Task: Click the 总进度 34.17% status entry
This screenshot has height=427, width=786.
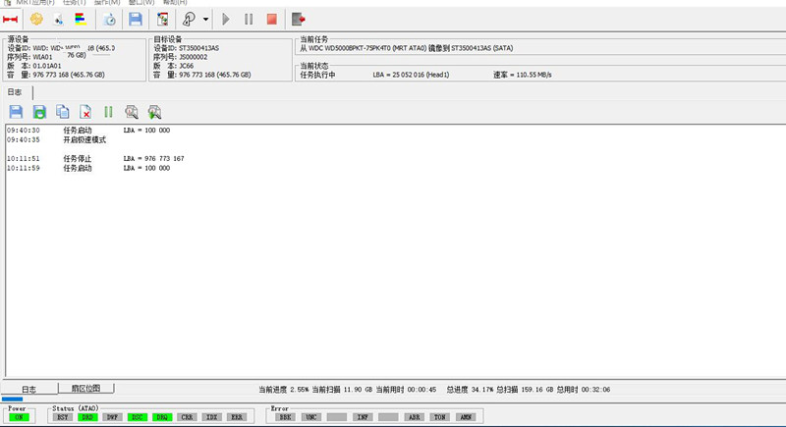Action: point(470,390)
